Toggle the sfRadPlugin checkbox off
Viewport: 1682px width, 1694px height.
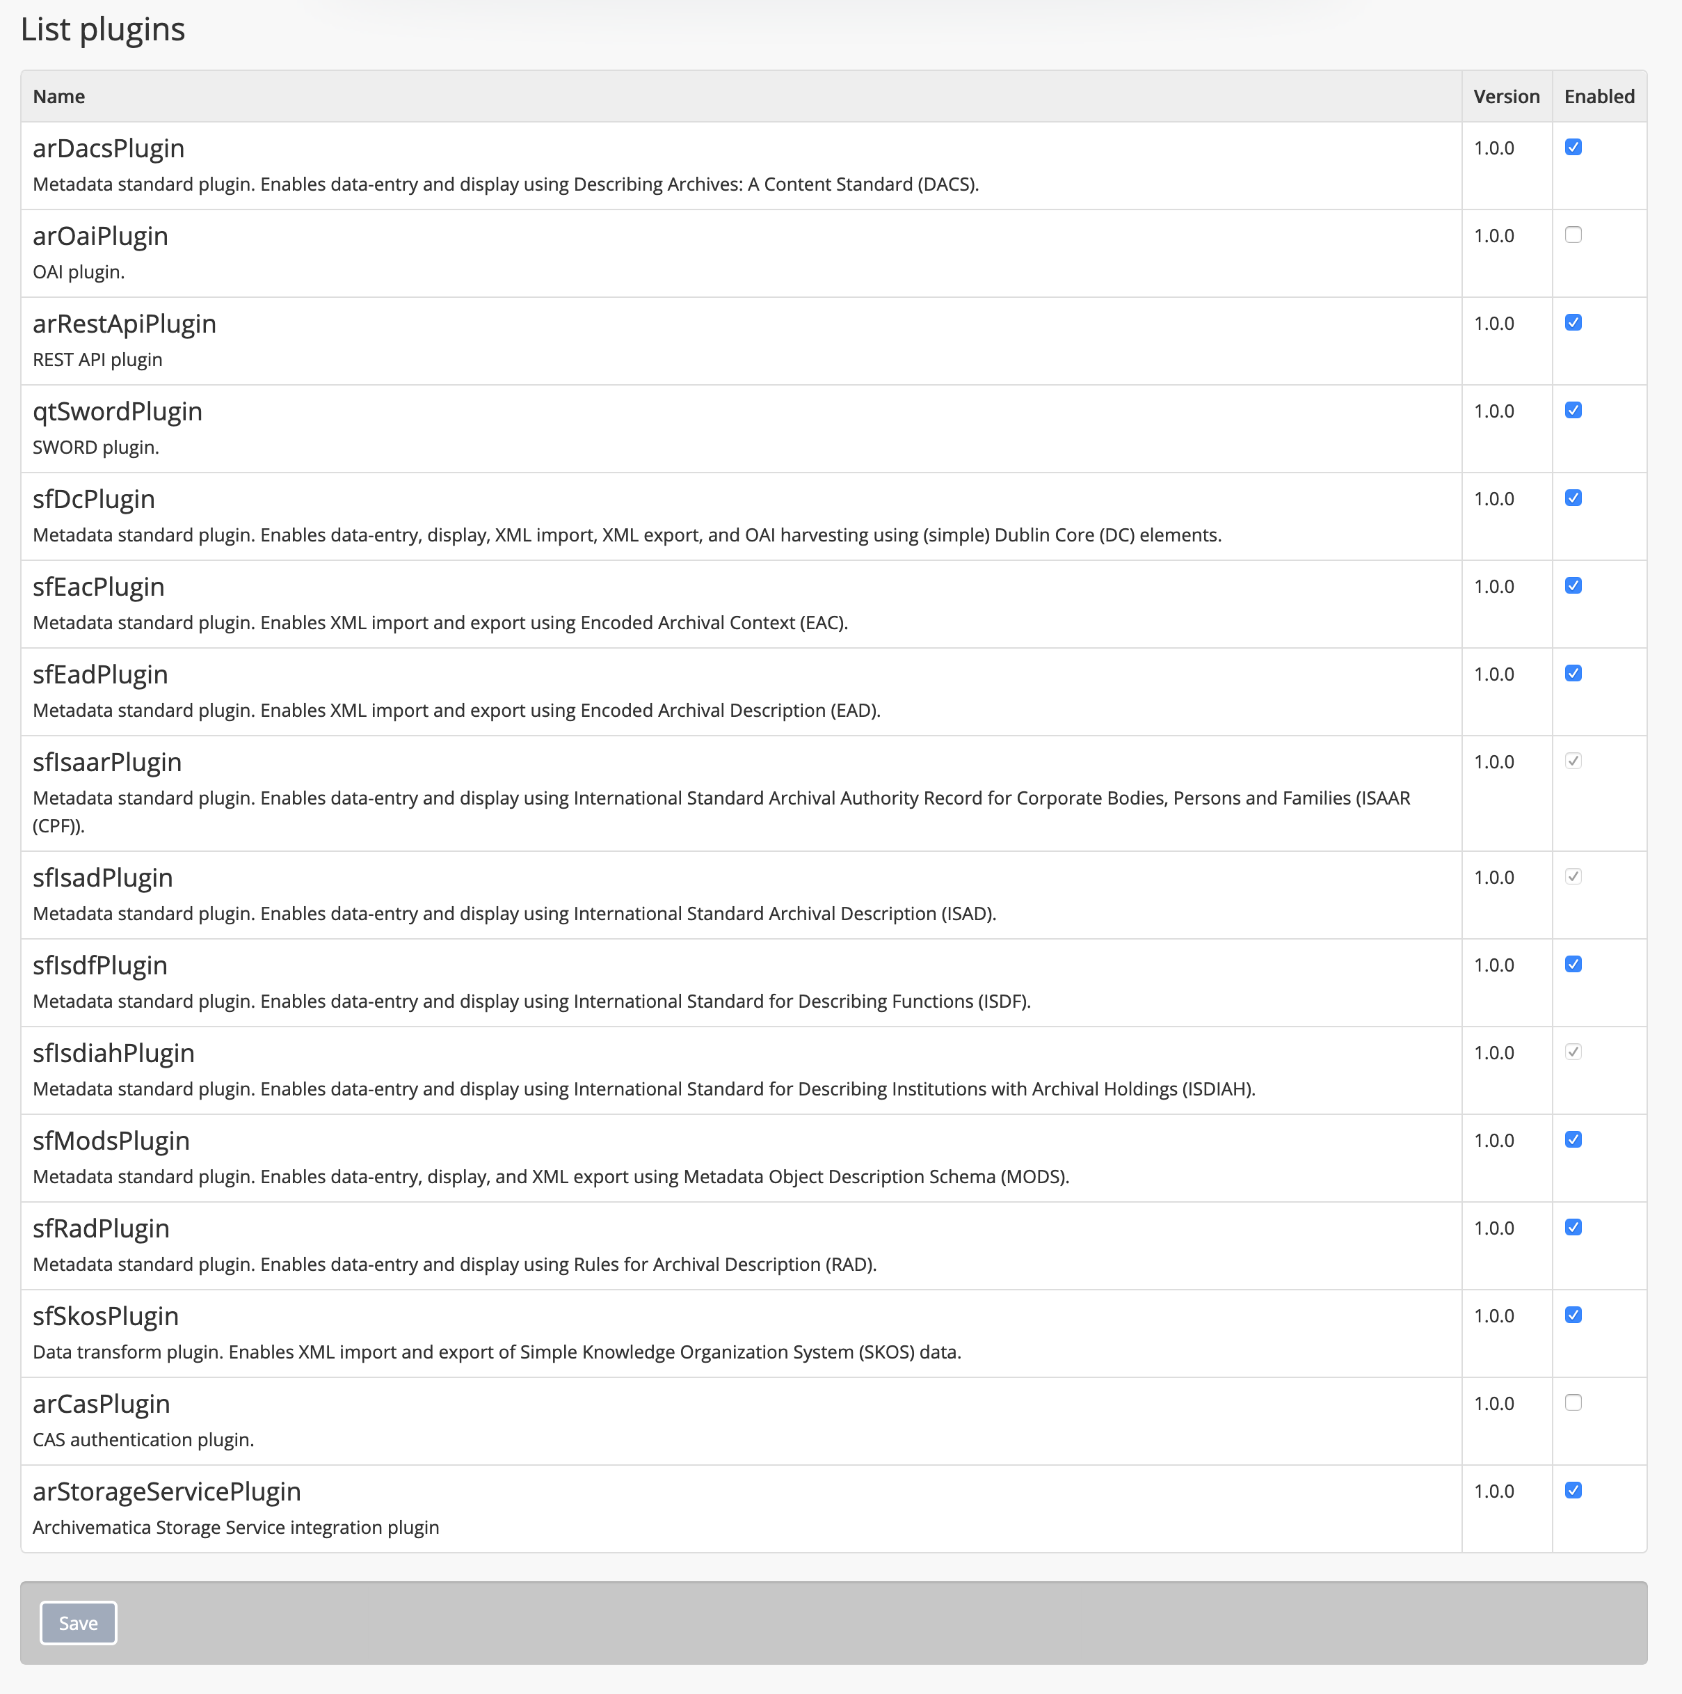point(1572,1228)
